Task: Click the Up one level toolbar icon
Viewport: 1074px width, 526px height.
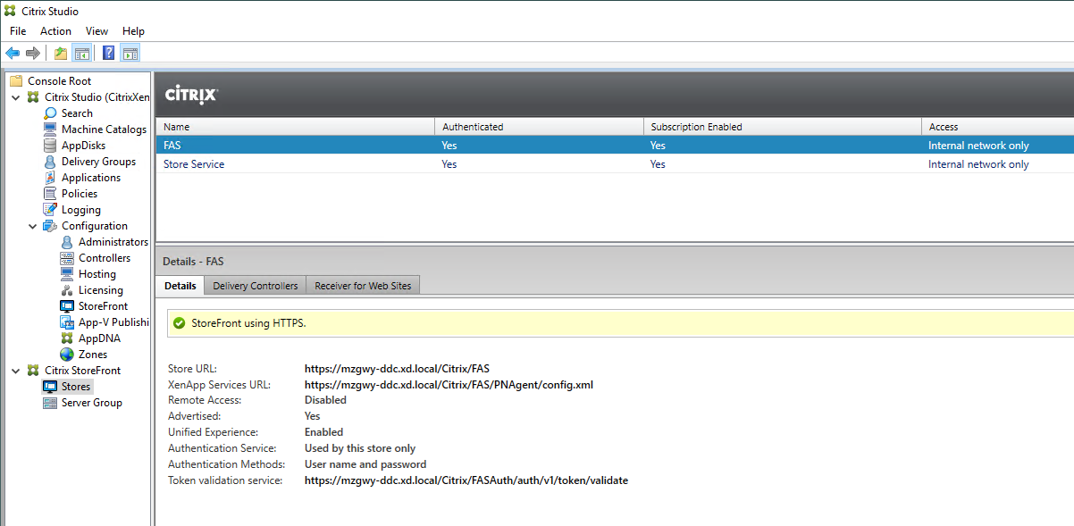Action: (x=61, y=54)
